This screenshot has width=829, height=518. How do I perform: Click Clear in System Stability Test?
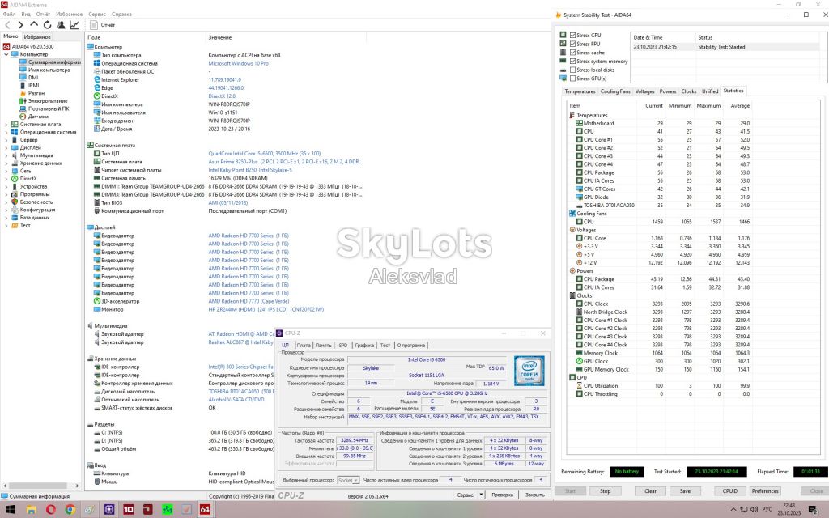[x=650, y=491]
